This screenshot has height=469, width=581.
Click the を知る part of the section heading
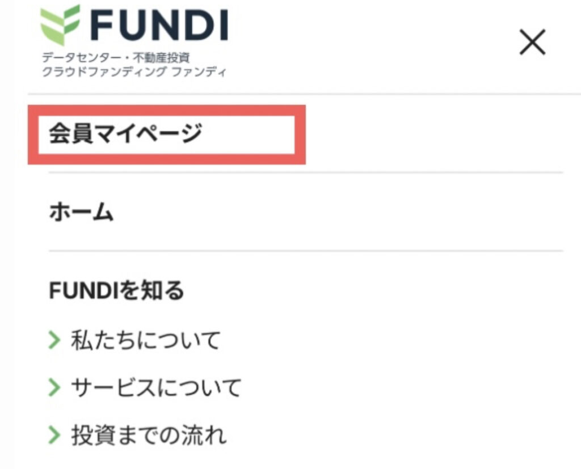click(151, 290)
